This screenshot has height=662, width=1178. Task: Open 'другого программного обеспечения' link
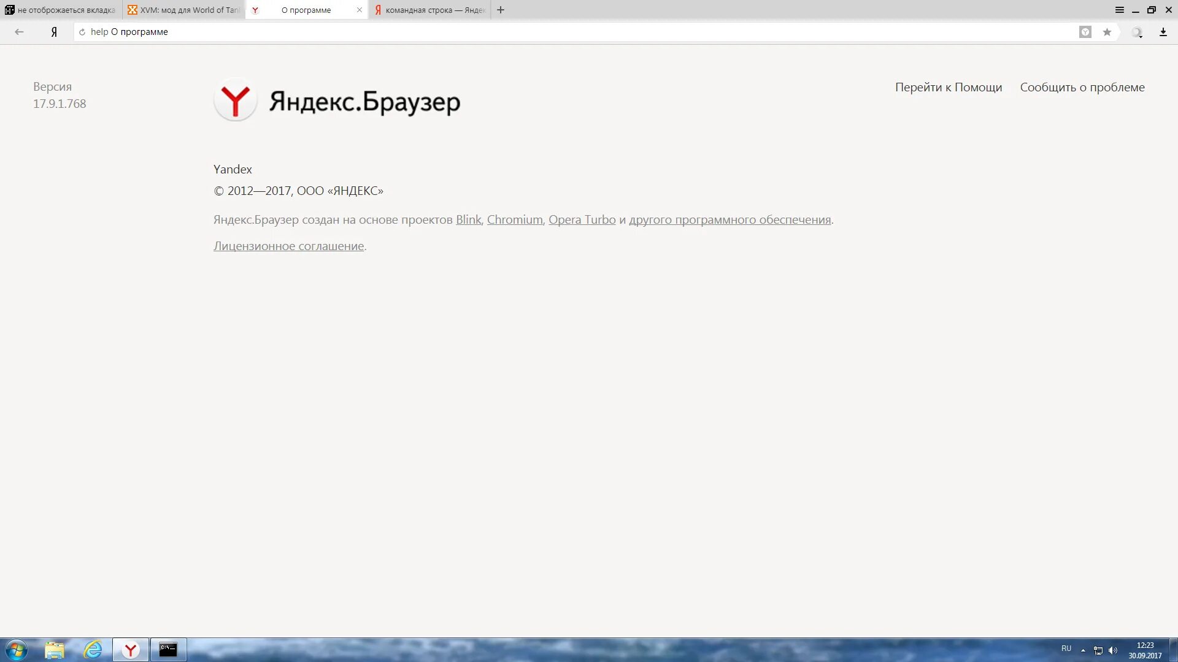coord(730,219)
